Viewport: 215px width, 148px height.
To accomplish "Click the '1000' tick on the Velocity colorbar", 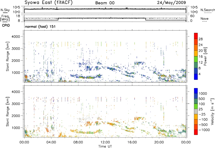I will coord(203,94).
